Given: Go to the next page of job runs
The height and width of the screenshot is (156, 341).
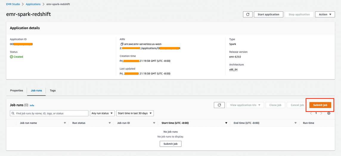Looking at the screenshot, I should click(x=321, y=113).
